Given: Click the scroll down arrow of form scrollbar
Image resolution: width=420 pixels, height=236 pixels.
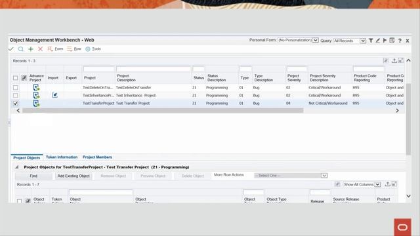Looking at the screenshot, I should point(408,196).
